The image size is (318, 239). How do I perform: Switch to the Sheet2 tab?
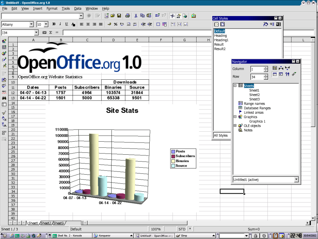pyautogui.click(x=46, y=223)
